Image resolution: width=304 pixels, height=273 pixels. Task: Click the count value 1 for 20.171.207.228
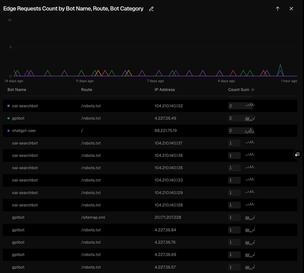point(231,218)
